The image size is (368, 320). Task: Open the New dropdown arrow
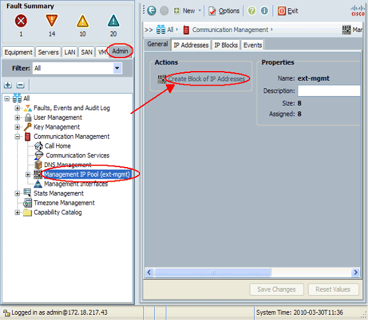tap(200, 11)
